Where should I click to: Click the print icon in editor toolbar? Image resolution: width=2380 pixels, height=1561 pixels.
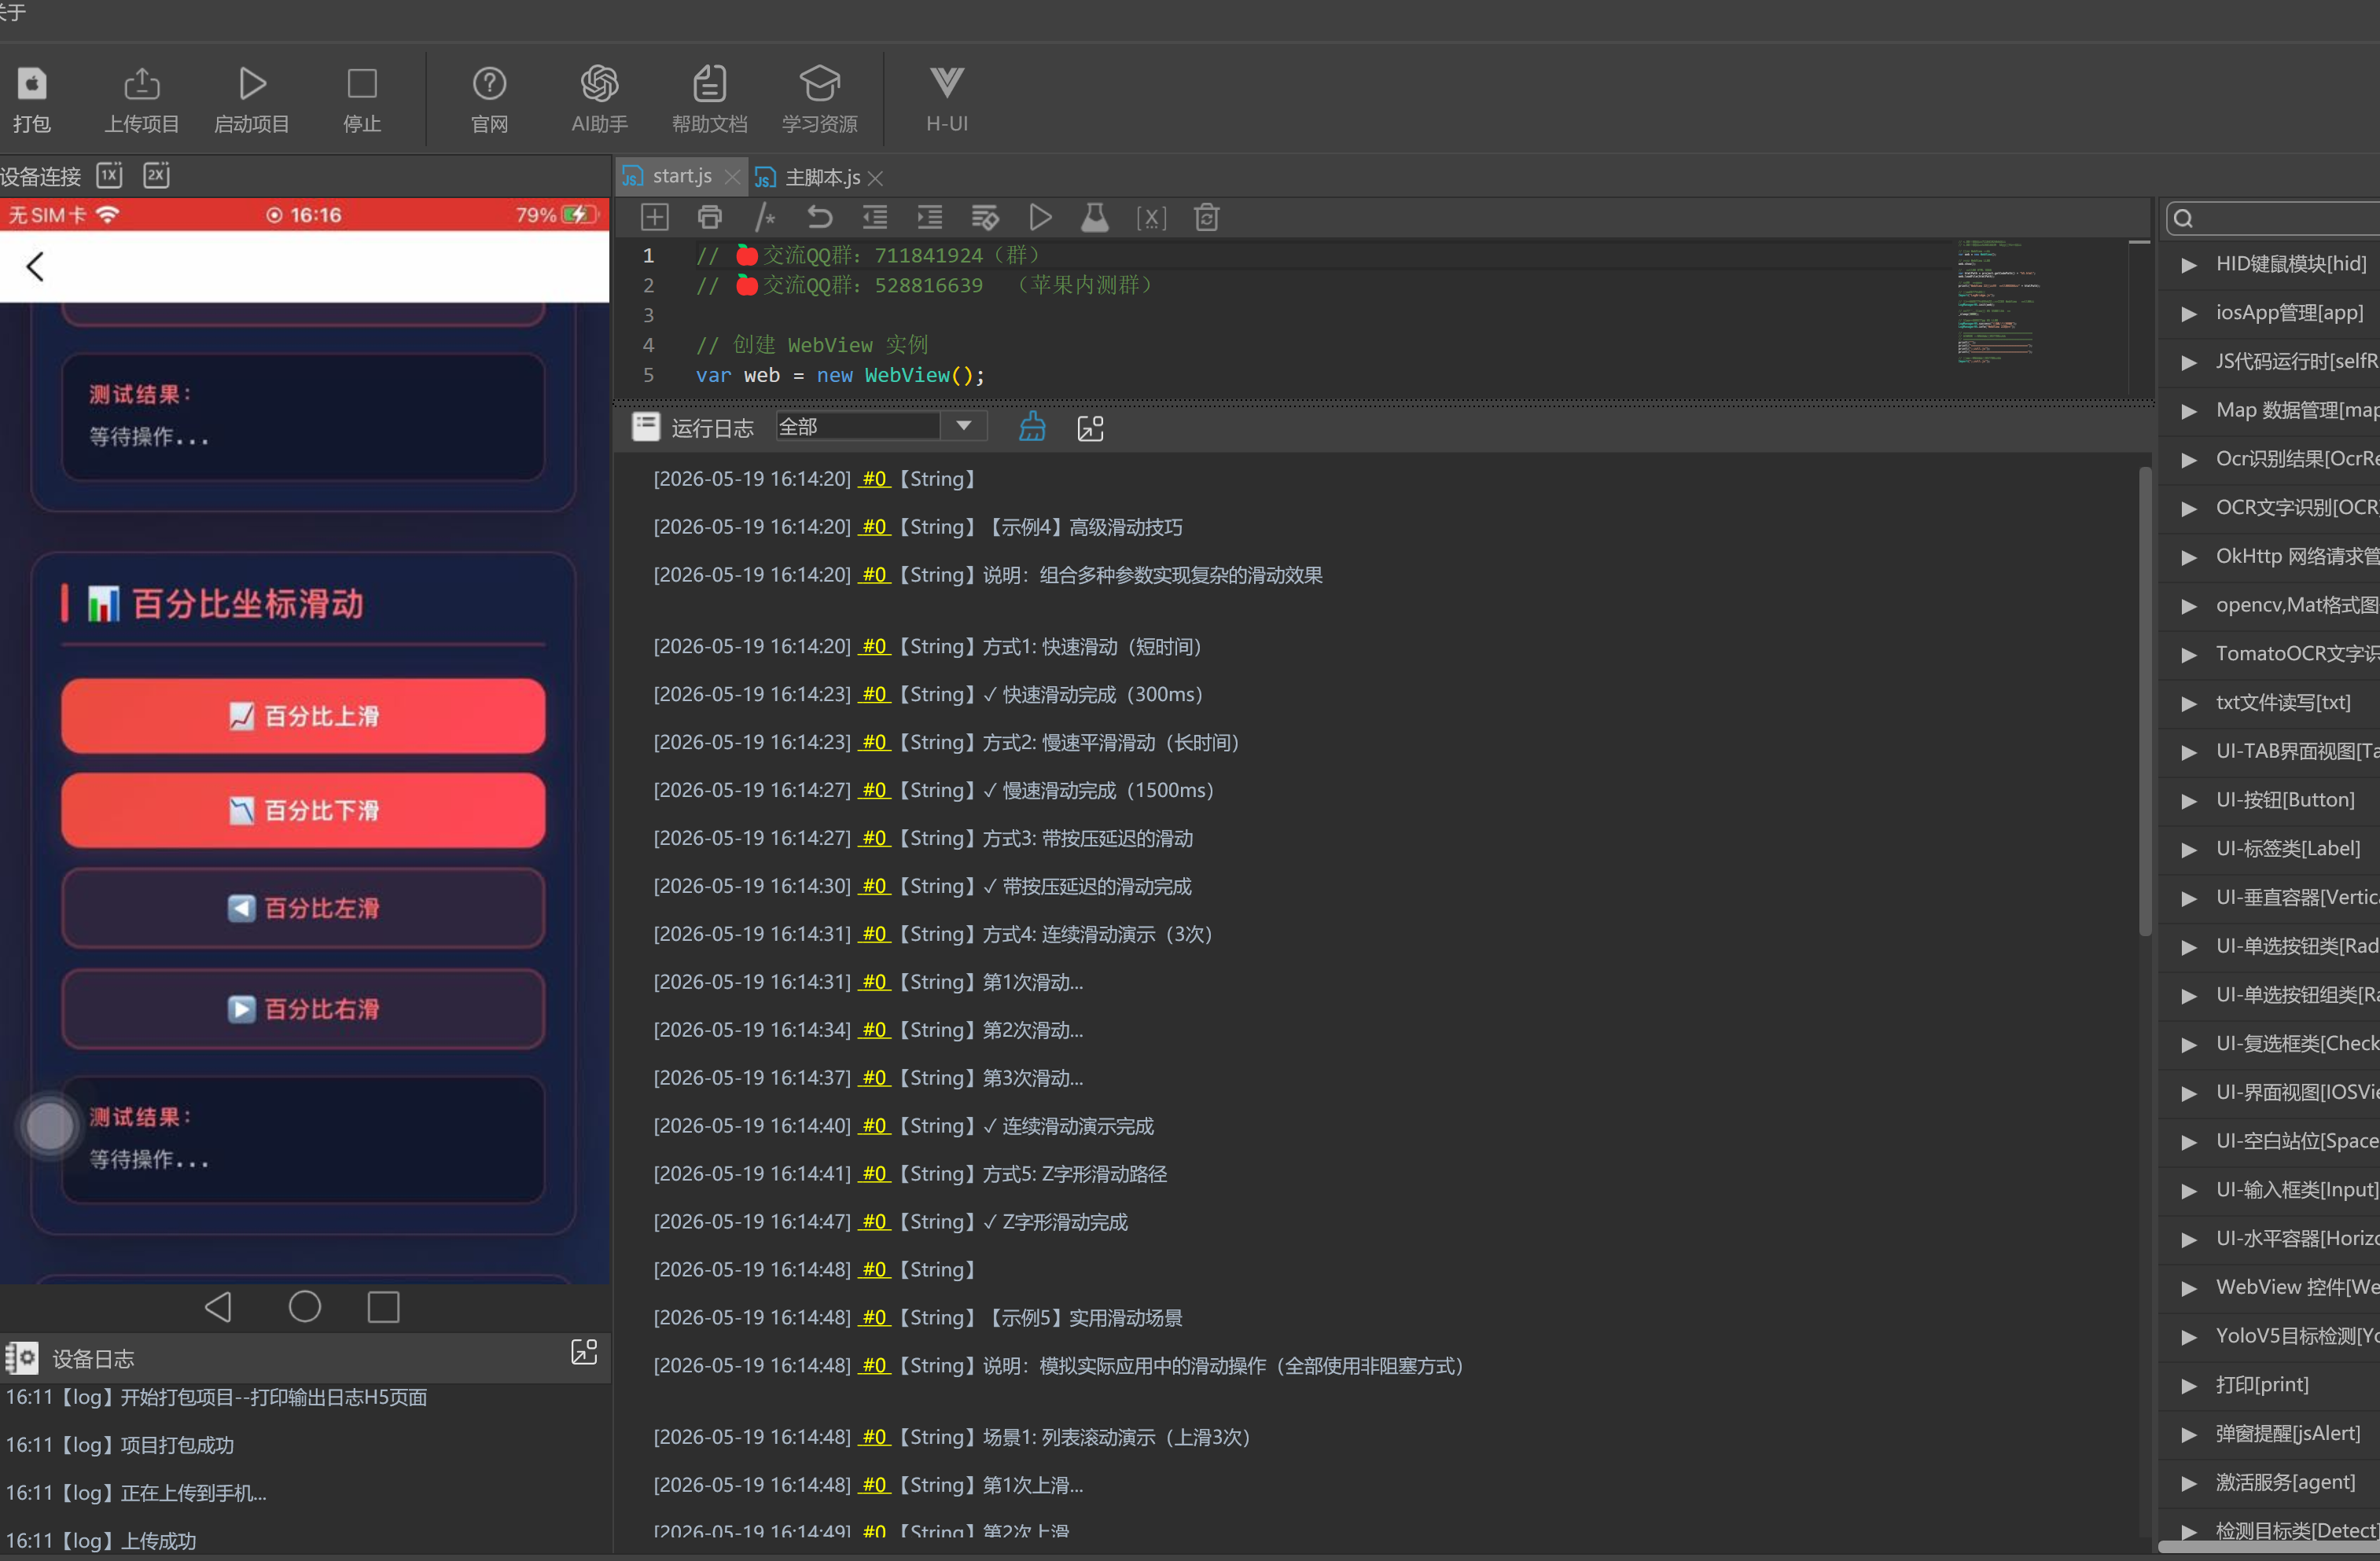click(709, 217)
